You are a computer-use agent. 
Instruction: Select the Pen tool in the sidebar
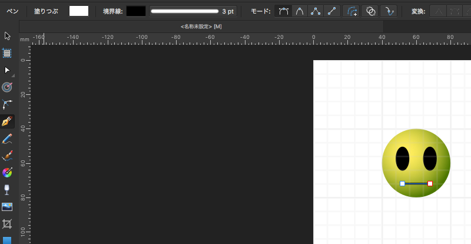7,121
